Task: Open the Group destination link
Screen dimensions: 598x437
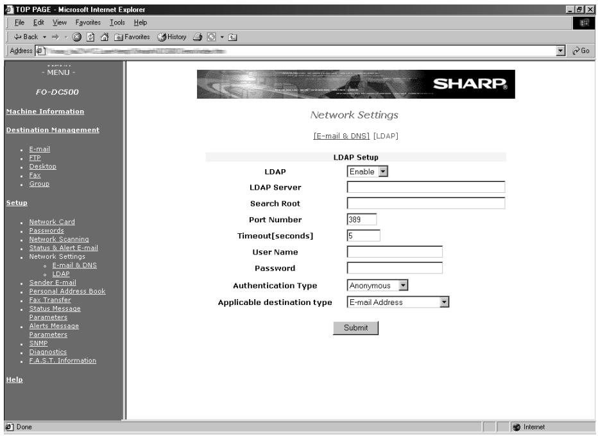Action: tap(39, 184)
